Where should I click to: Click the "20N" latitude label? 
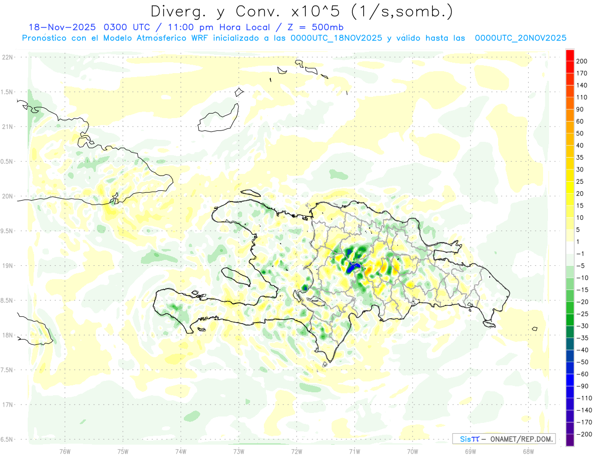[x=7, y=196]
